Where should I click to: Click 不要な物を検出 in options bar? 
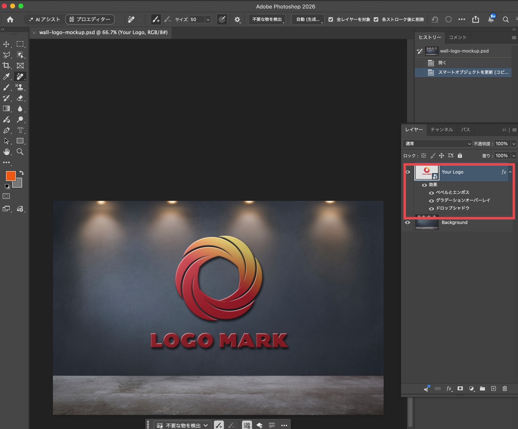pos(267,19)
